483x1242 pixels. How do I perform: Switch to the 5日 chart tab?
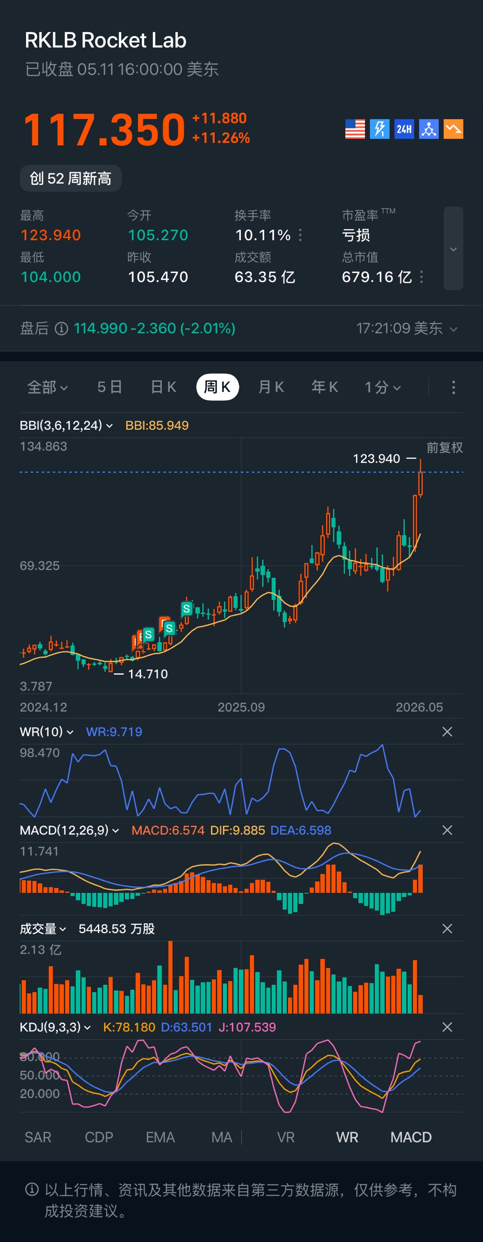coord(109,387)
